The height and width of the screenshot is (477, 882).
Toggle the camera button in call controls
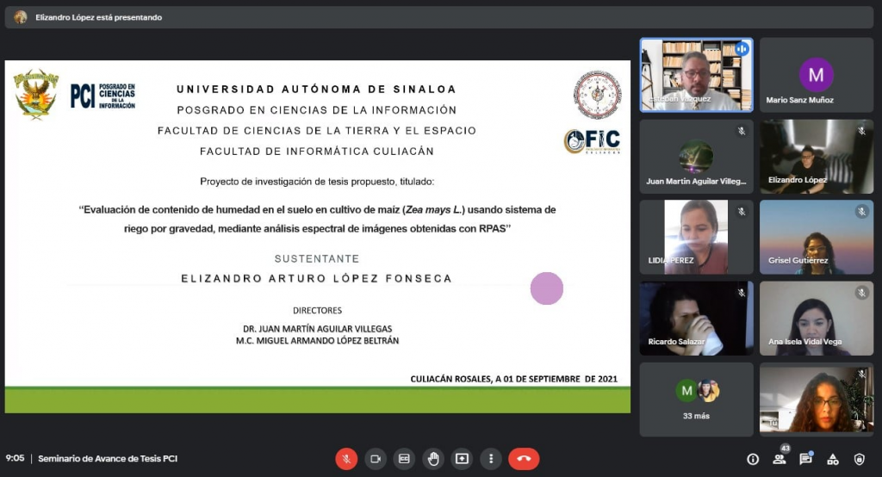376,458
